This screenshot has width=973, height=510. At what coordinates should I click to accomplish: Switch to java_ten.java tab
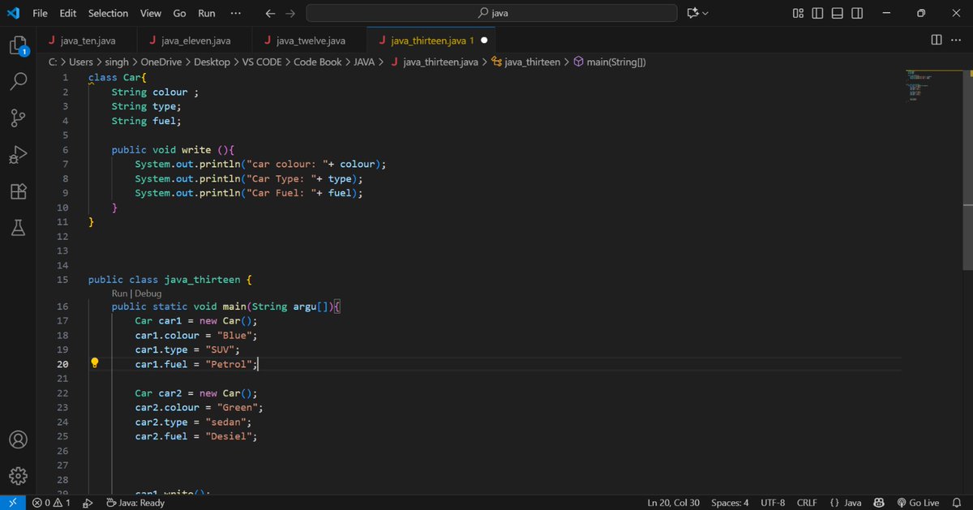pyautogui.click(x=87, y=40)
